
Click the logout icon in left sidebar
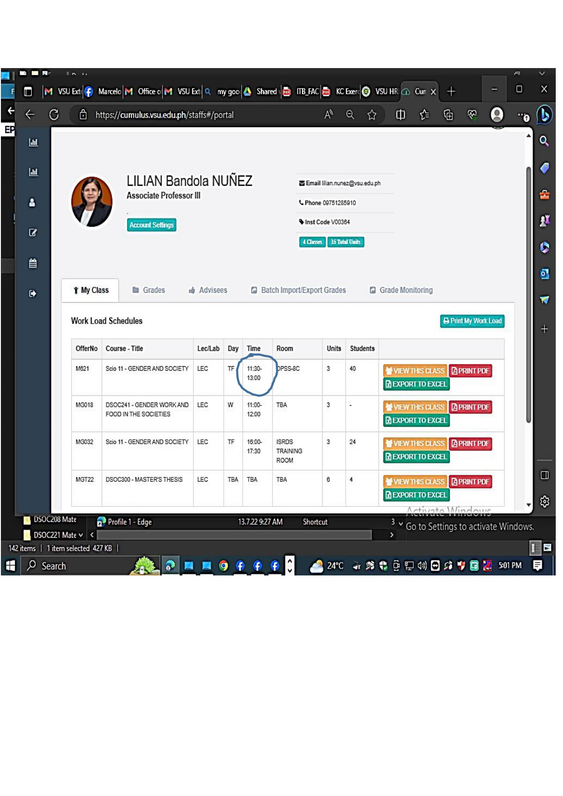33,294
